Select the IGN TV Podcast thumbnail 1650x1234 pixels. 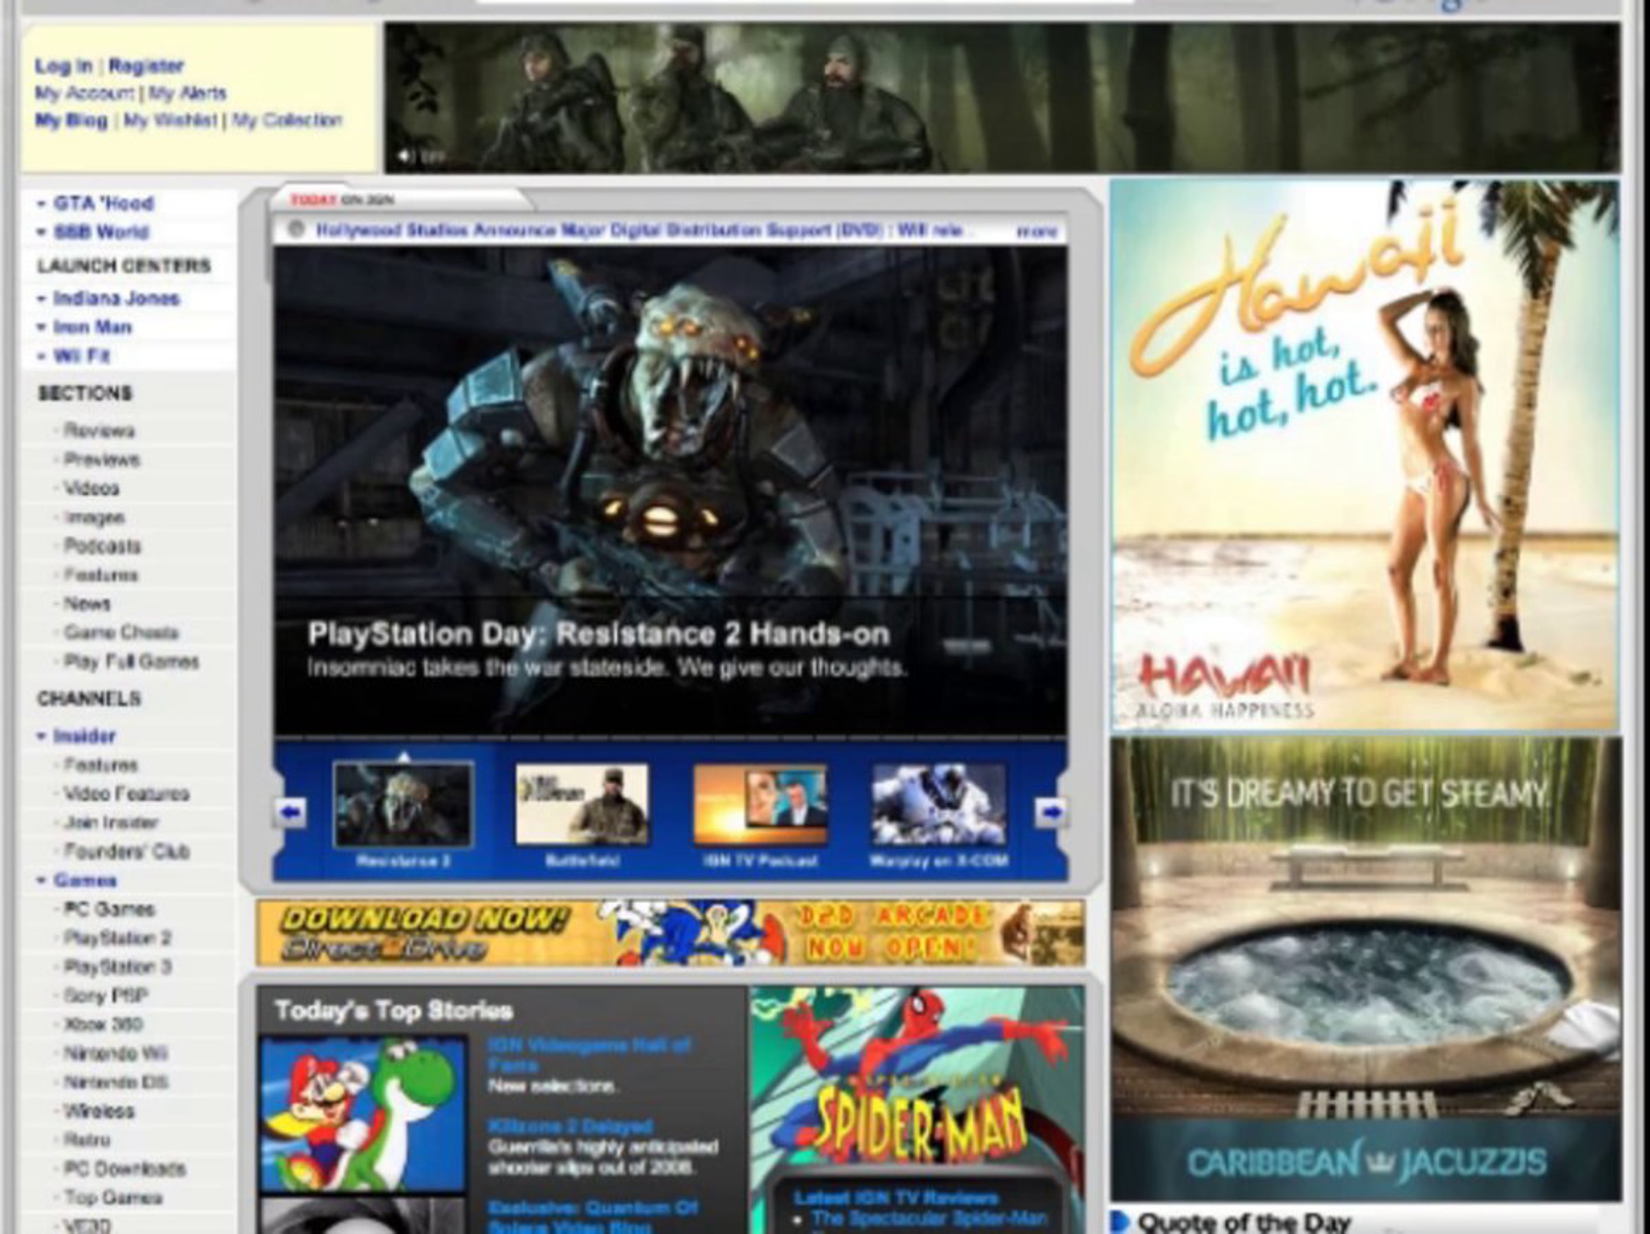point(760,804)
